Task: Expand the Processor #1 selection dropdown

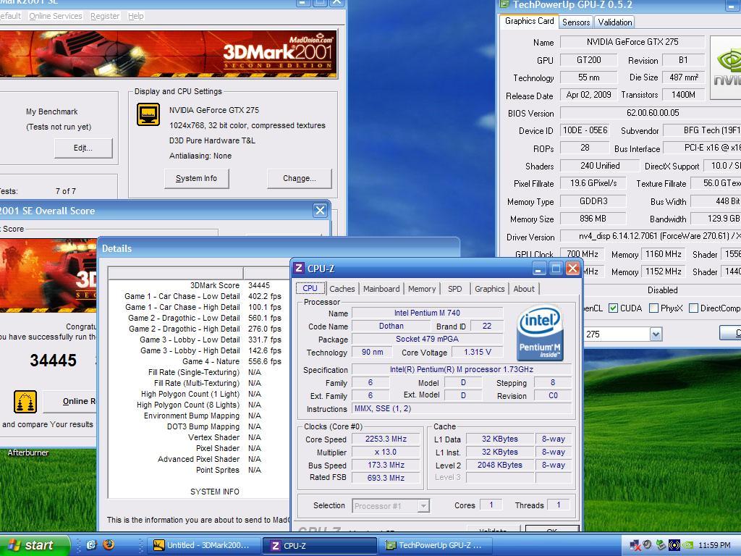Action: coord(423,506)
